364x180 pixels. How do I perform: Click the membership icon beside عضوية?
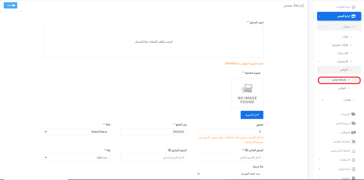[353, 178]
